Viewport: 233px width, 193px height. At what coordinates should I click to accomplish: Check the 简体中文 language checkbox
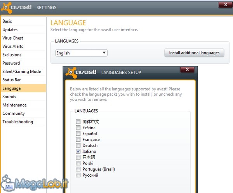point(78,122)
